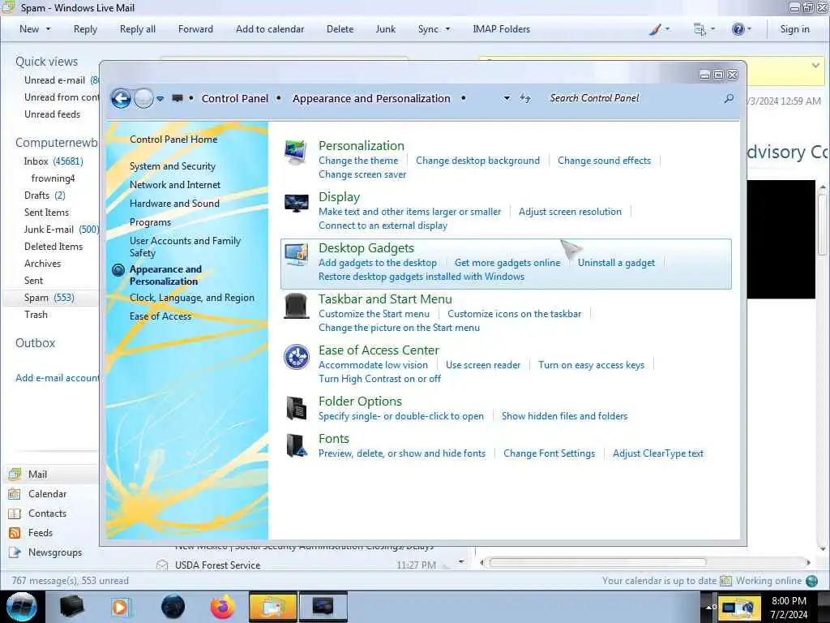
Task: Select the Deleted Items folder
Action: (x=53, y=247)
